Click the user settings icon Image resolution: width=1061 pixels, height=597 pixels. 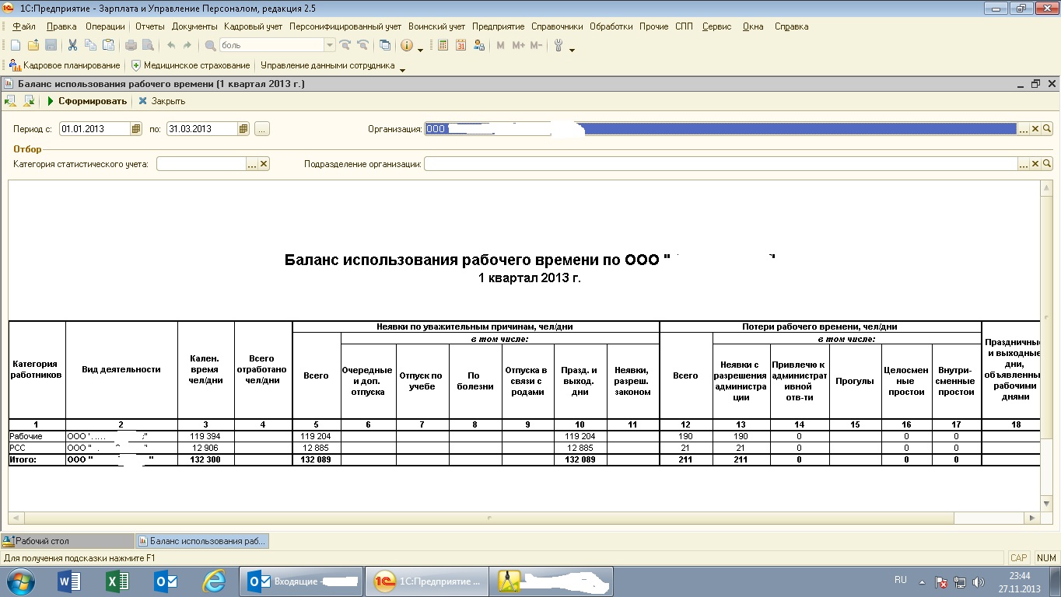point(478,45)
